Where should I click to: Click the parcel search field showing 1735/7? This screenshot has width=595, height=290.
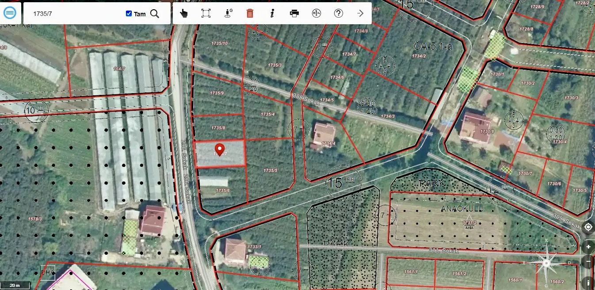tap(75, 14)
